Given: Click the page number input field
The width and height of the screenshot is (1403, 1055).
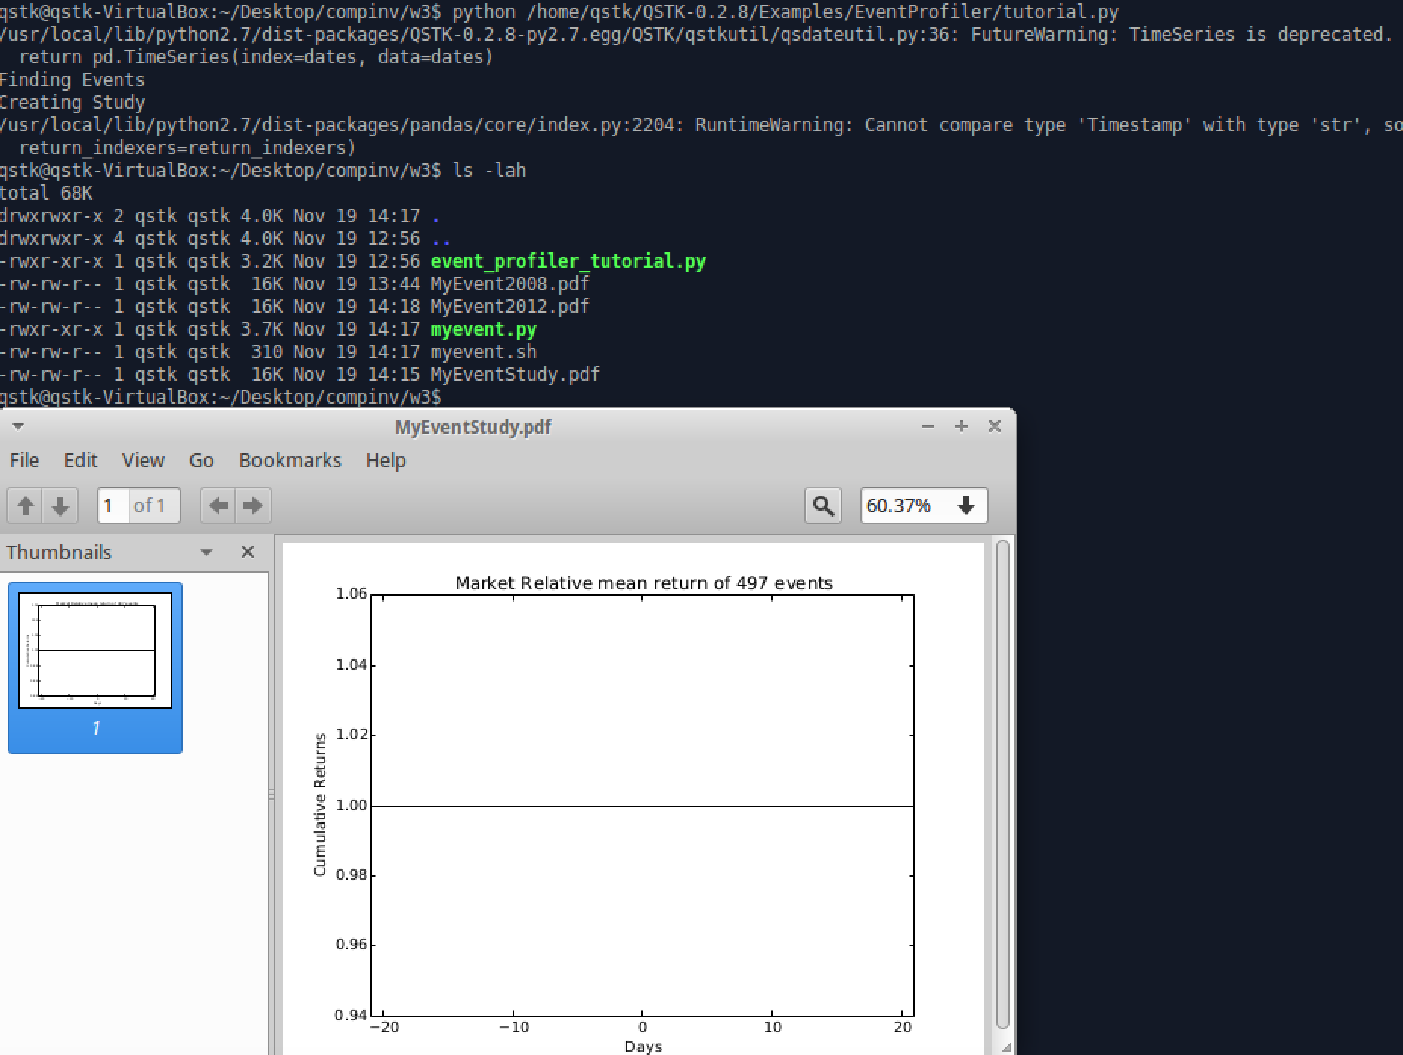Looking at the screenshot, I should (113, 506).
